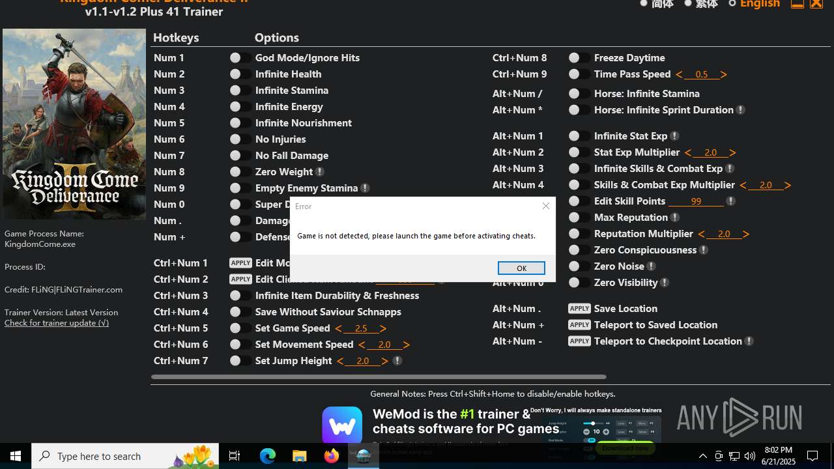Click the info icon next to Zero Weight

[x=320, y=172]
